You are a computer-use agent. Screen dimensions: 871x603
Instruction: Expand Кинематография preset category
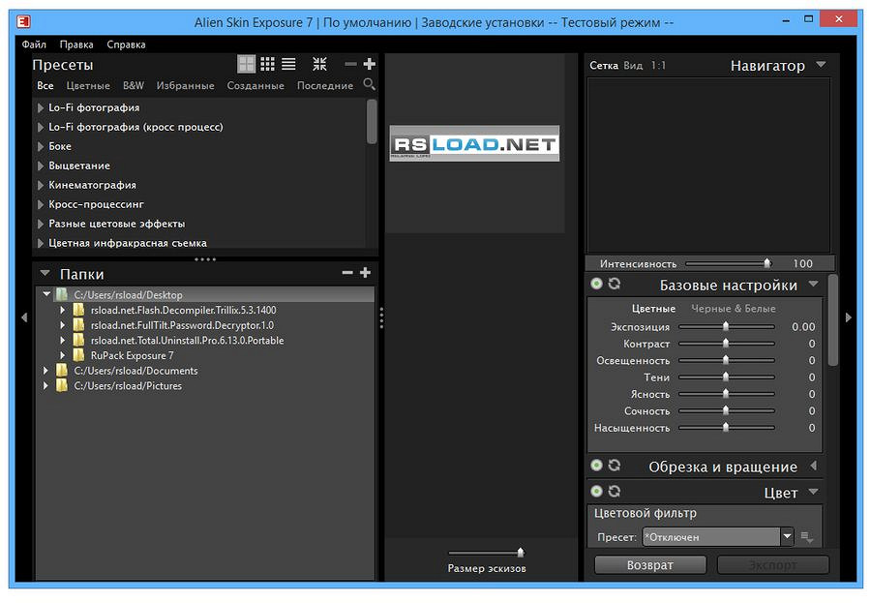pyautogui.click(x=41, y=185)
